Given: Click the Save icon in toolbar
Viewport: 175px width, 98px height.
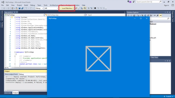Looking at the screenshot, I should click(20, 8).
